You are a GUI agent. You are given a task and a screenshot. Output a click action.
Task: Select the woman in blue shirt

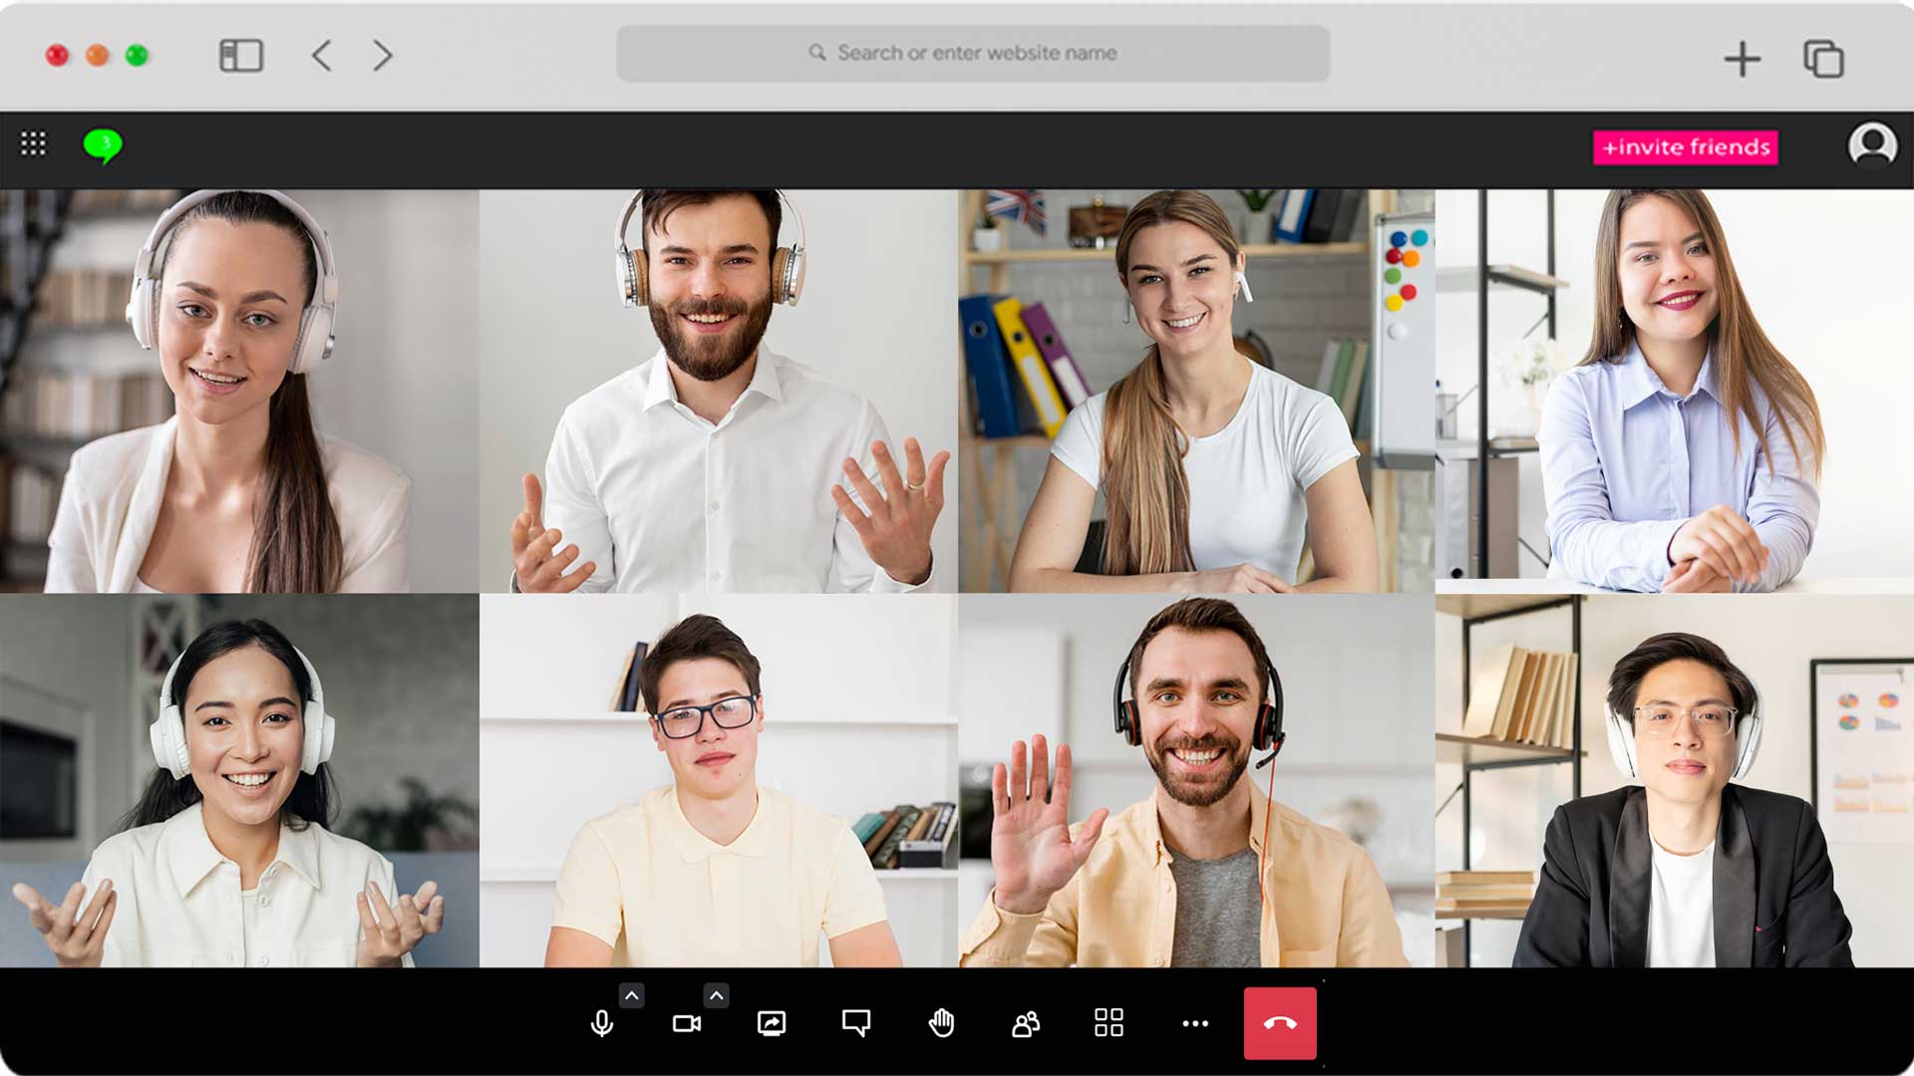tap(1675, 392)
